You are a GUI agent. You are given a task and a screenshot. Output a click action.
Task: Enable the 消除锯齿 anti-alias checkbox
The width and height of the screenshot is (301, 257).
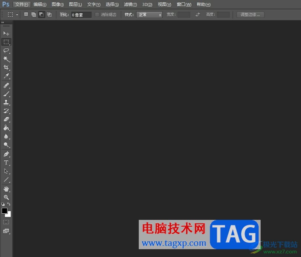[x=97, y=15]
